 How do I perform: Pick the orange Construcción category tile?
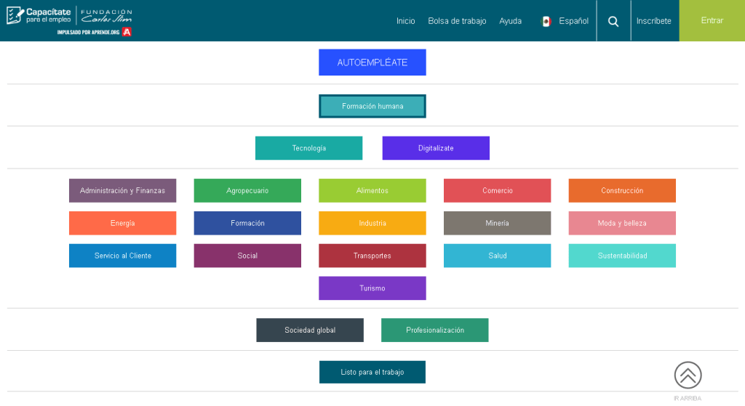click(622, 190)
